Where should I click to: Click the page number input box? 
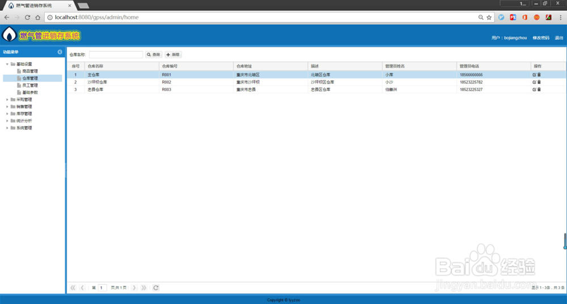(x=102, y=288)
